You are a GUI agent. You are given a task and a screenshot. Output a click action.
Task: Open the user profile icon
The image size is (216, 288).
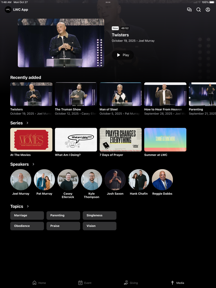(x=208, y=9)
